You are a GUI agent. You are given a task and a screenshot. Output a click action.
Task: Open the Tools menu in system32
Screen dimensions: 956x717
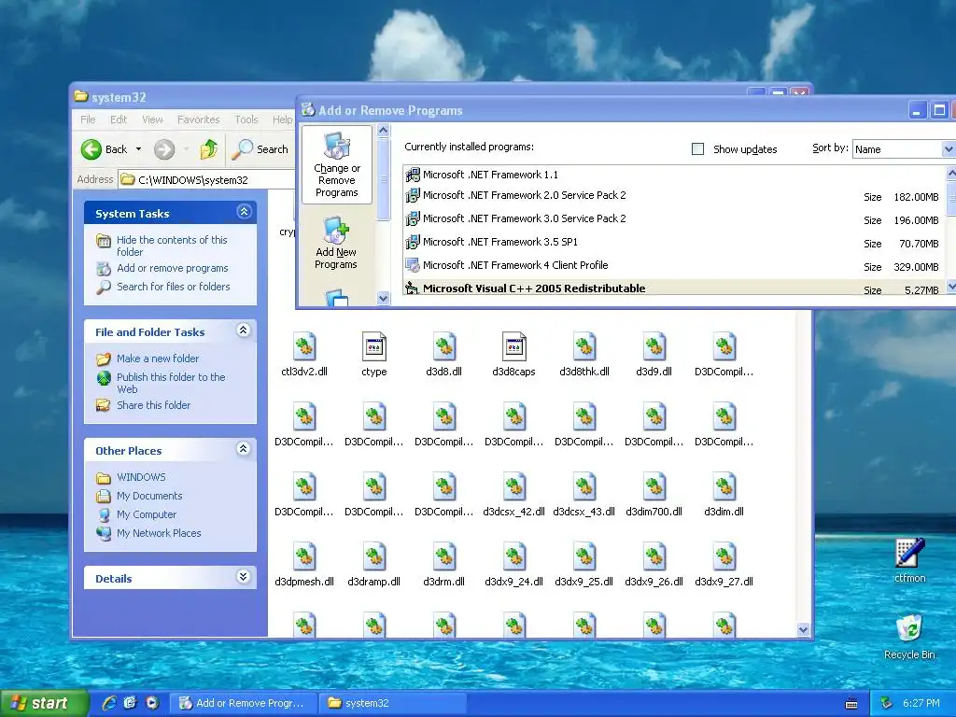[x=246, y=119]
